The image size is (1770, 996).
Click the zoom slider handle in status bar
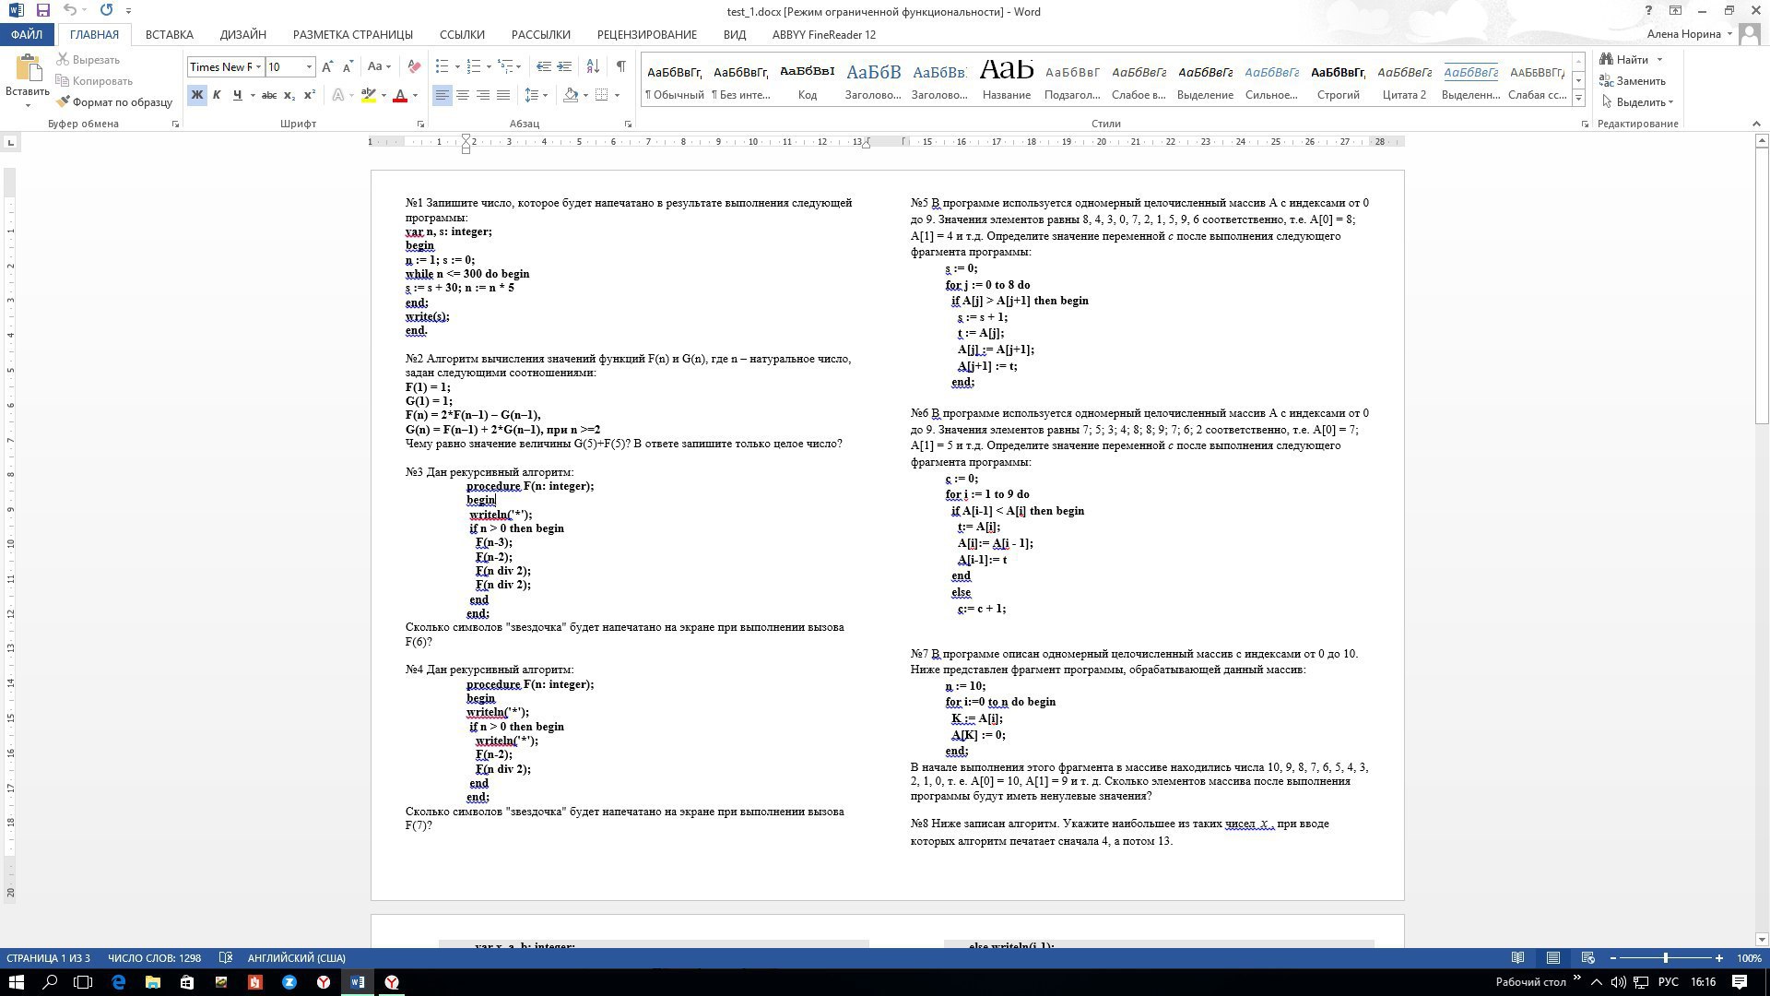[1665, 958]
